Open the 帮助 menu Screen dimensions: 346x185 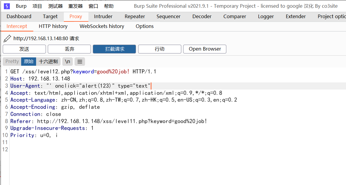[109, 6]
